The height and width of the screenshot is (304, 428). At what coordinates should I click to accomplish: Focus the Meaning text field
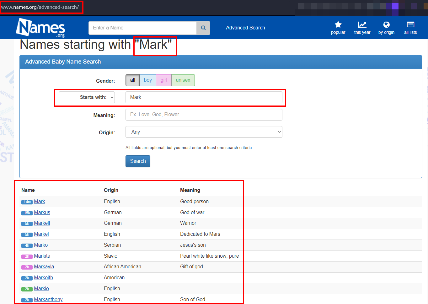(204, 115)
